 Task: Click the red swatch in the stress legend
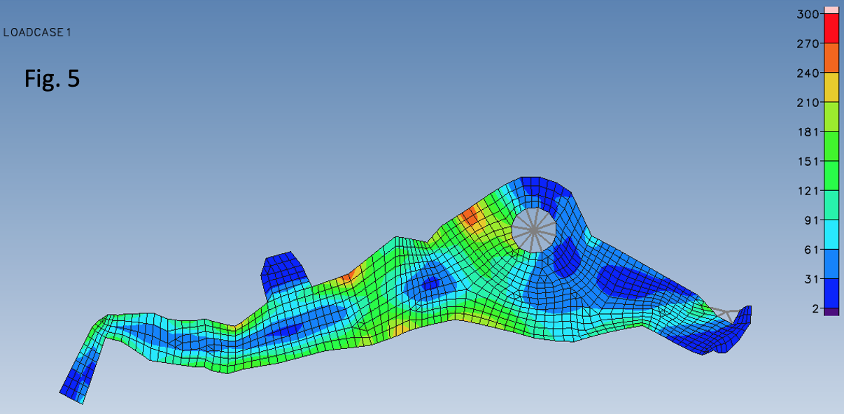pyautogui.click(x=831, y=28)
